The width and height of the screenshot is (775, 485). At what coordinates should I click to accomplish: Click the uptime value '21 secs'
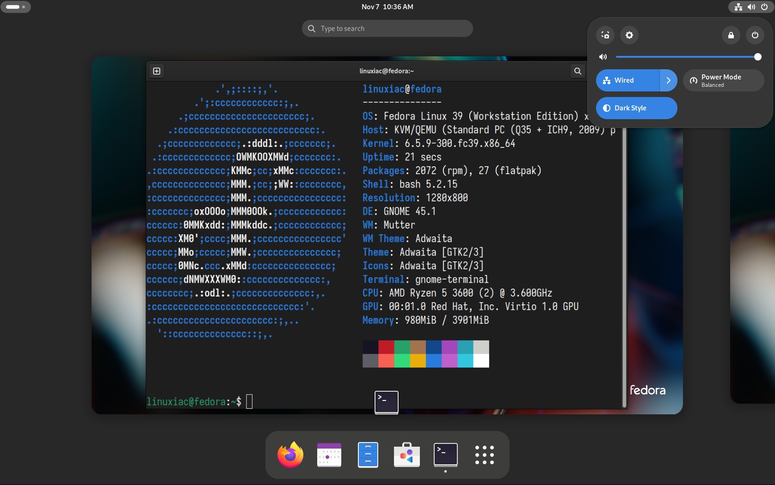[423, 157]
